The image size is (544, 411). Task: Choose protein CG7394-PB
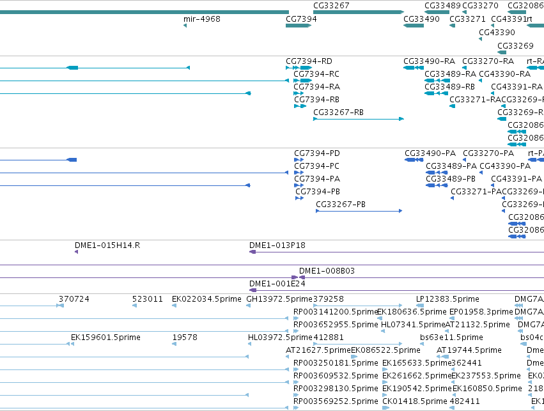(318, 192)
